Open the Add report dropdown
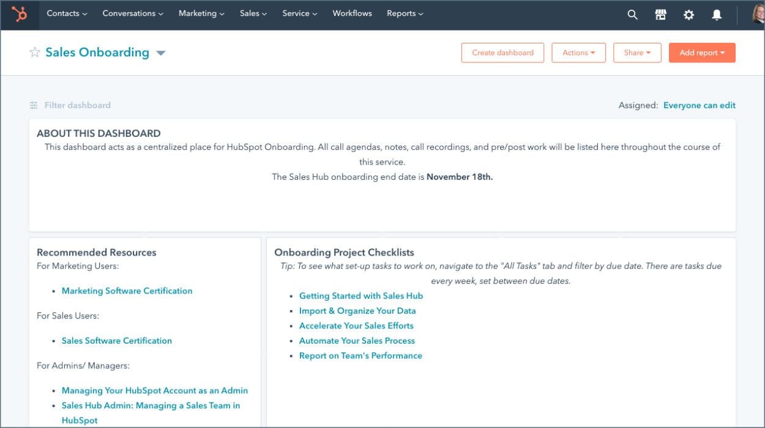Screen dimensions: 765x428 point(702,53)
